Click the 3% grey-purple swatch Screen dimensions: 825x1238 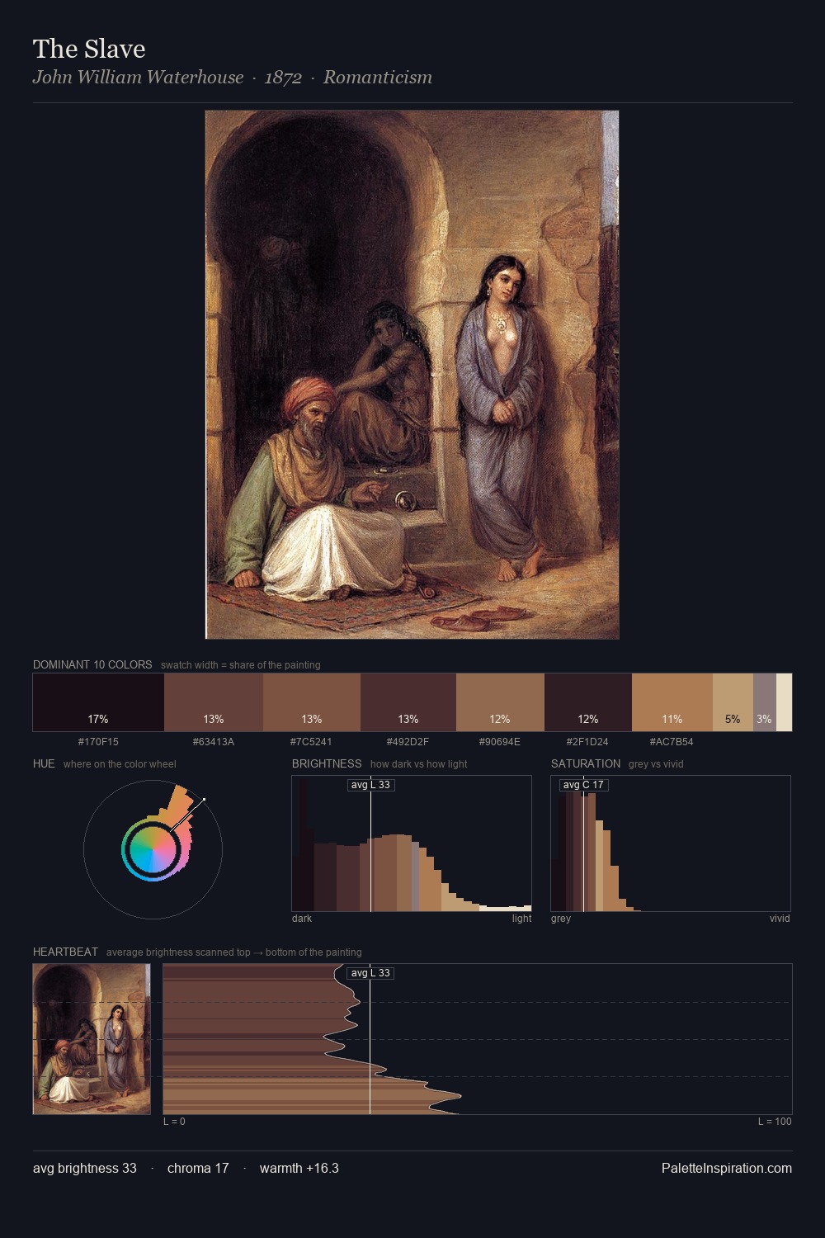[x=765, y=702]
